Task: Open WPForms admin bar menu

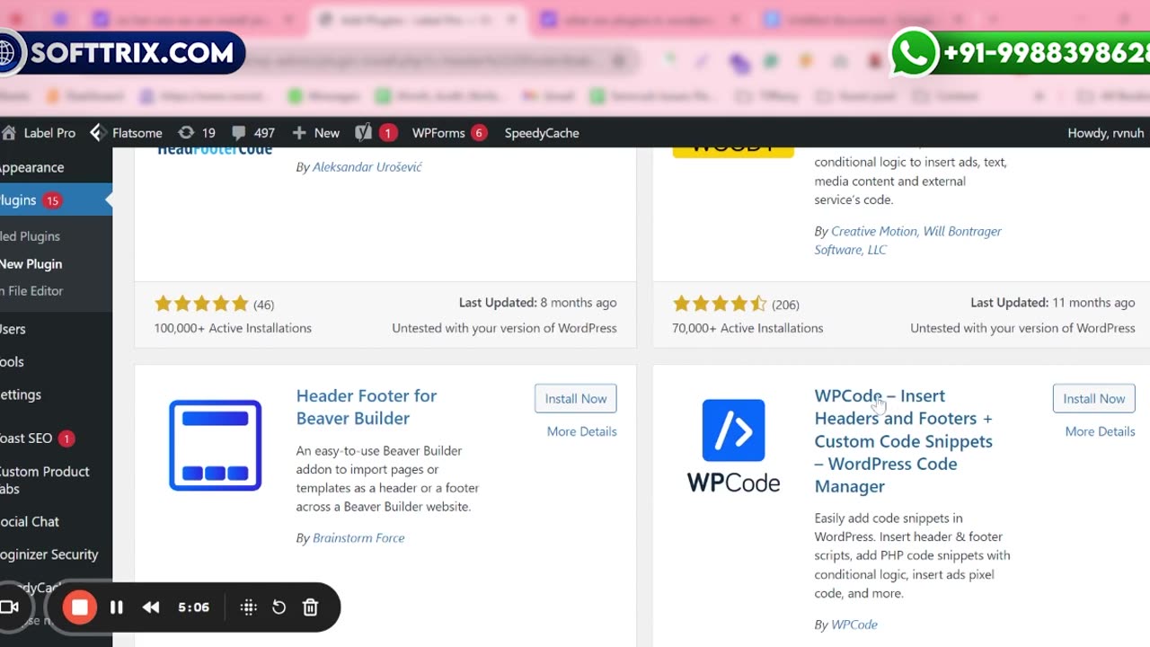Action: 448,133
